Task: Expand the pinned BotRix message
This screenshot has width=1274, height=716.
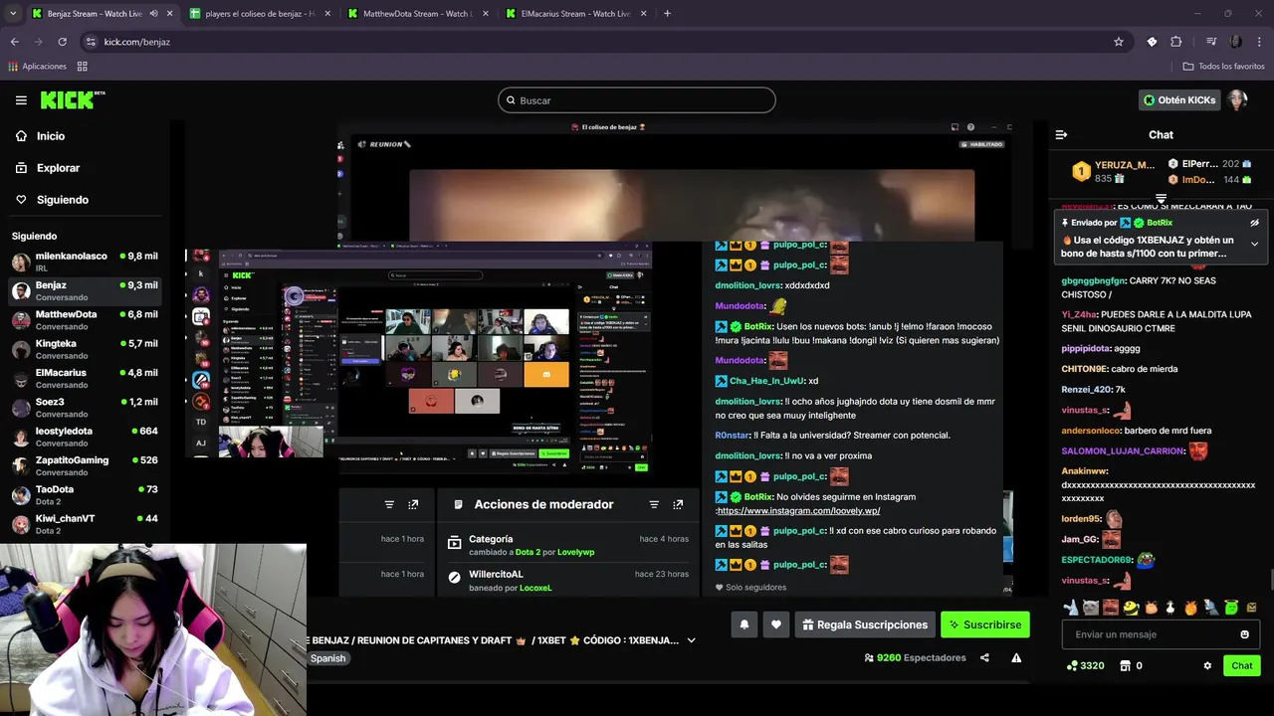Action: coord(1254,244)
